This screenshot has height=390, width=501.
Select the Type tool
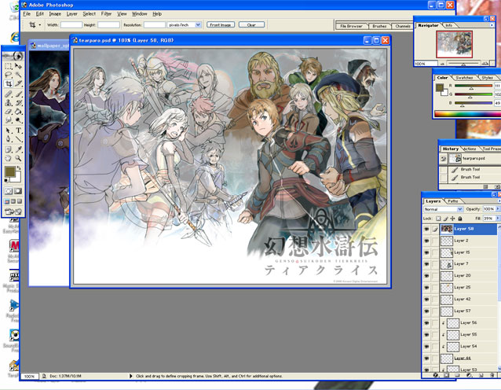[18, 131]
